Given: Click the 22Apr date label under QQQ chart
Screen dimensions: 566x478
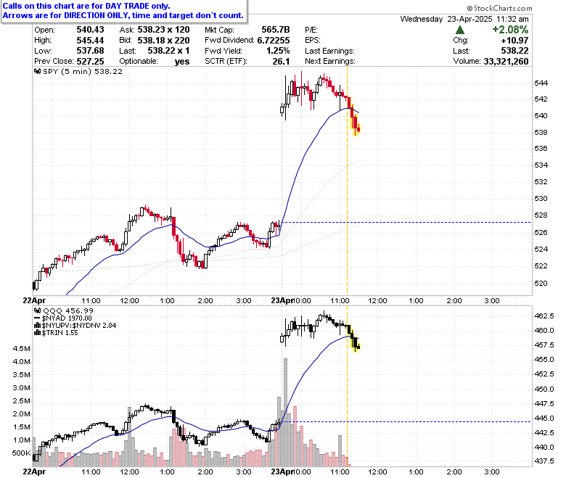Looking at the screenshot, I should click(34, 471).
